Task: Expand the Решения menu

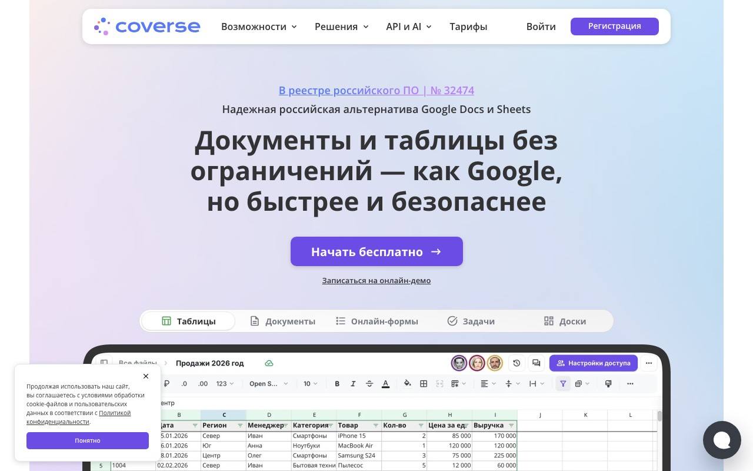Action: click(342, 26)
